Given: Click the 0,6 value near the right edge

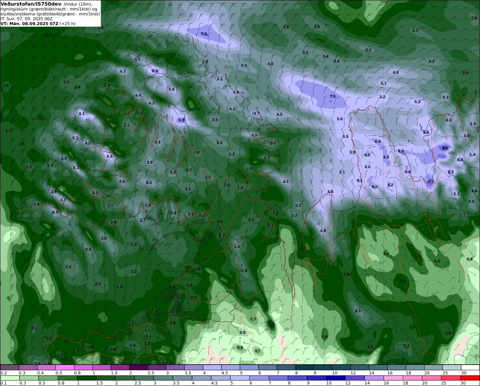Looking at the screenshot, I should pos(469,259).
